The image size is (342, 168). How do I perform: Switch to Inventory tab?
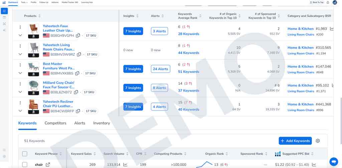tap(102, 123)
